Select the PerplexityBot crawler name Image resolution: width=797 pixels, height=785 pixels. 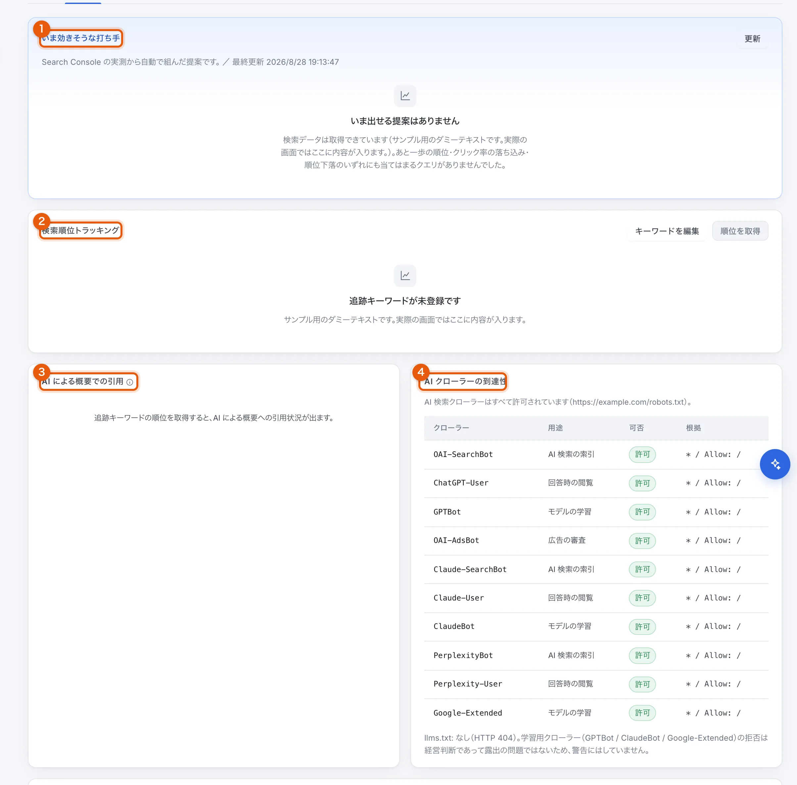tap(463, 655)
